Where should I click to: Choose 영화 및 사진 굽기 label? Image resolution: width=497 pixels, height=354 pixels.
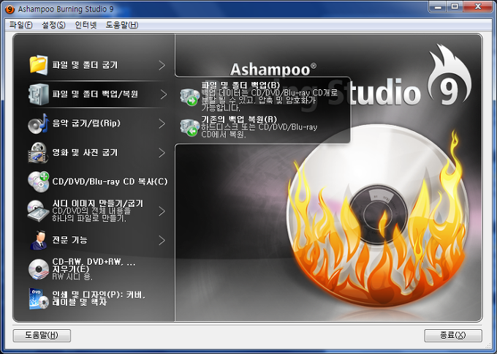[x=85, y=153]
